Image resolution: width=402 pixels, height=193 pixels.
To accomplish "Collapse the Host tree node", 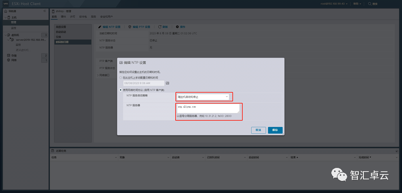I will (6, 18).
